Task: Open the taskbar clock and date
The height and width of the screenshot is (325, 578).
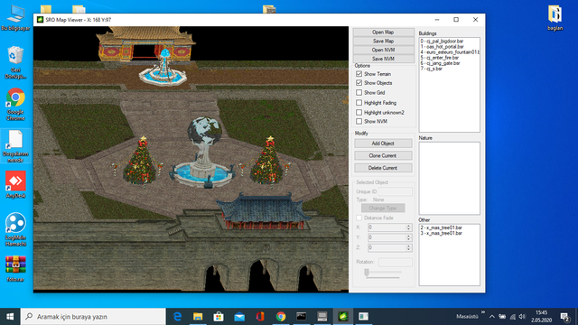Action: coord(542,317)
